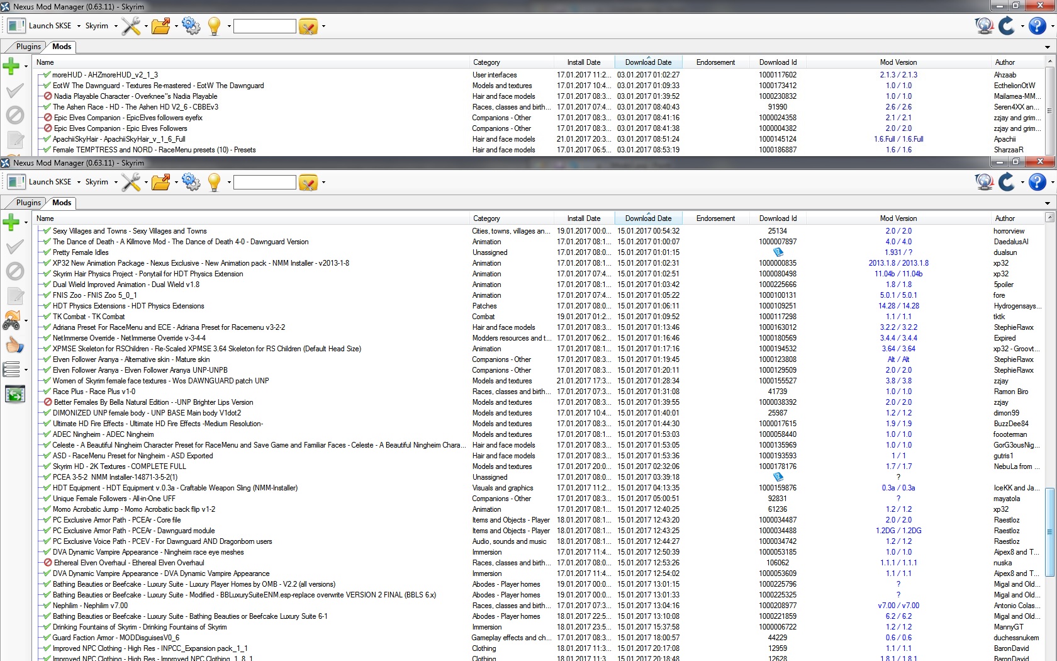Click mod version link for Nephilim v7.00

(898, 606)
